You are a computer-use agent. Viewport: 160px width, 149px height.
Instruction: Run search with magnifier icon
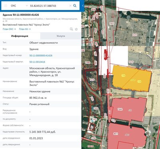pos(75,6)
